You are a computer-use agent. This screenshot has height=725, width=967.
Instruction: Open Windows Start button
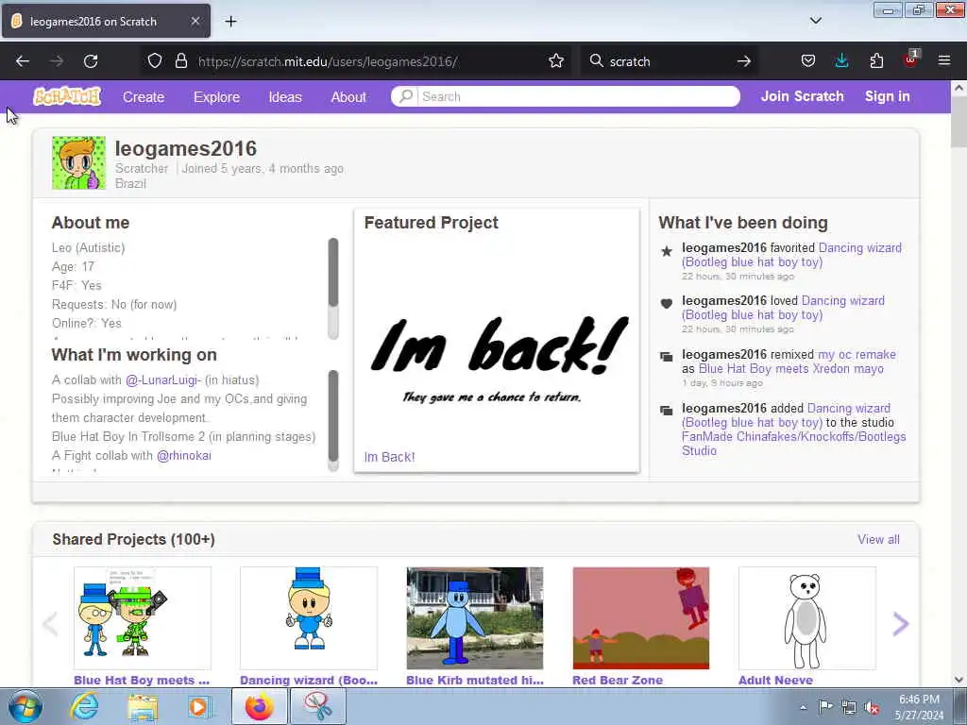point(25,706)
